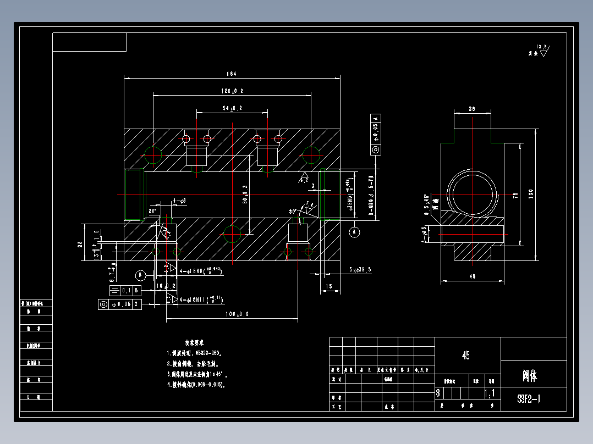Image resolution: width=593 pixels, height=444 pixels.
Task: Pick the 54±0.2 dimension label
Action: click(x=232, y=108)
